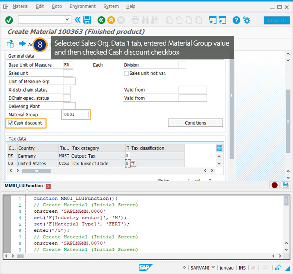Viewport: 293px width, 274px height.
Task: Expand the status bar double chevron
Action: click(184, 267)
